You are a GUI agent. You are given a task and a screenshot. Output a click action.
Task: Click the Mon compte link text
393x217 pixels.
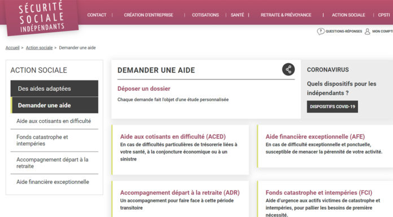point(382,32)
